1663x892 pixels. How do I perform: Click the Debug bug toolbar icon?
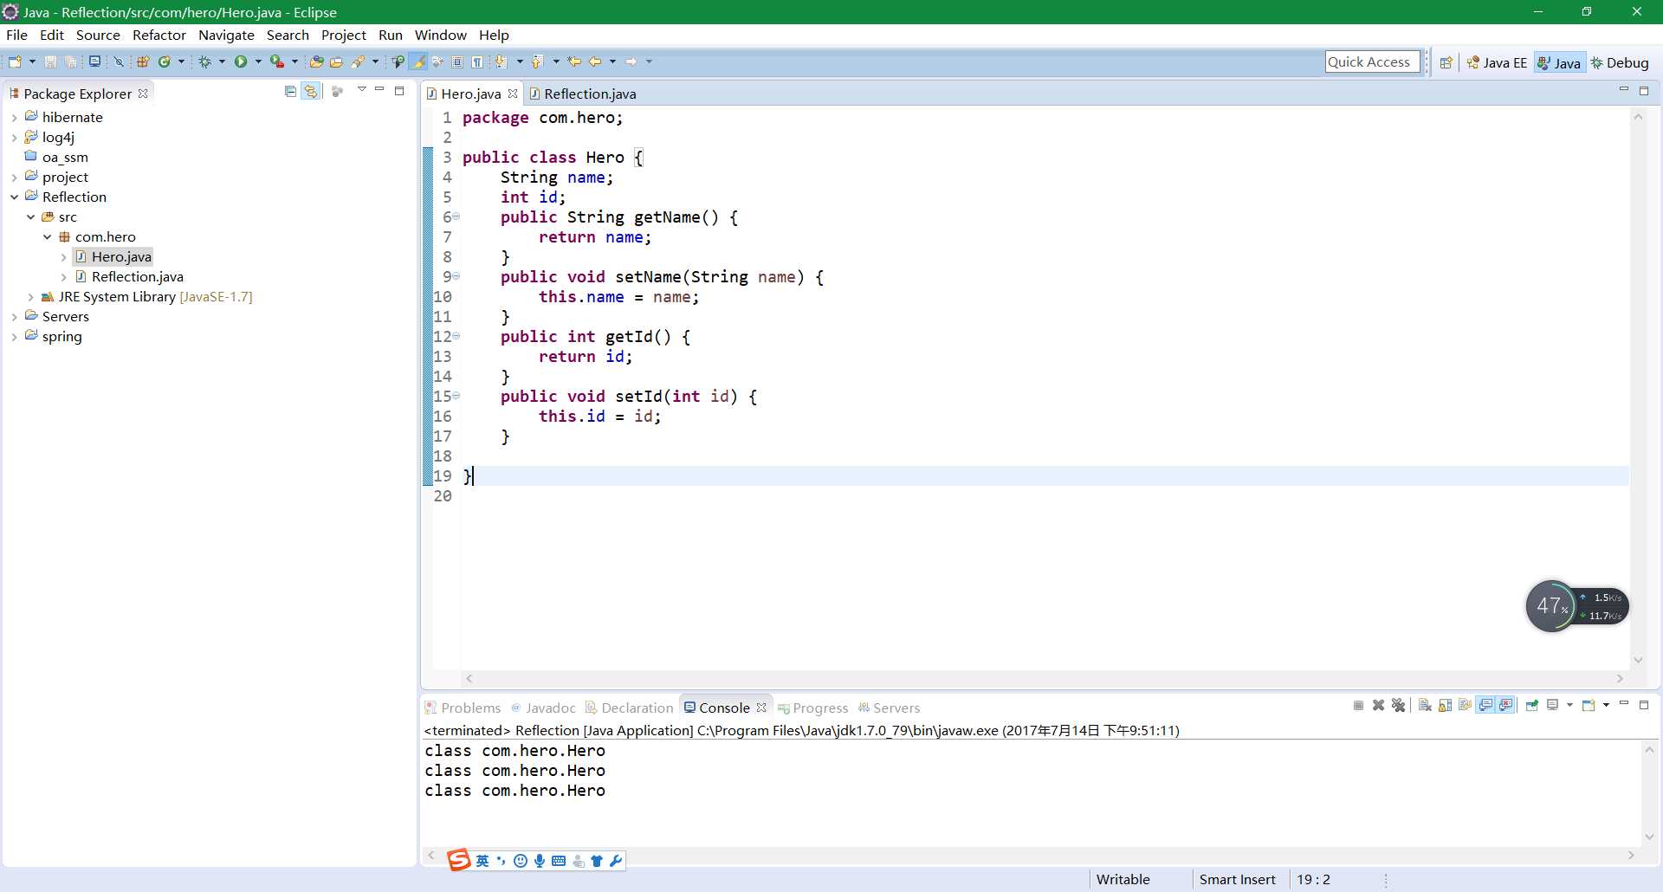pyautogui.click(x=205, y=61)
